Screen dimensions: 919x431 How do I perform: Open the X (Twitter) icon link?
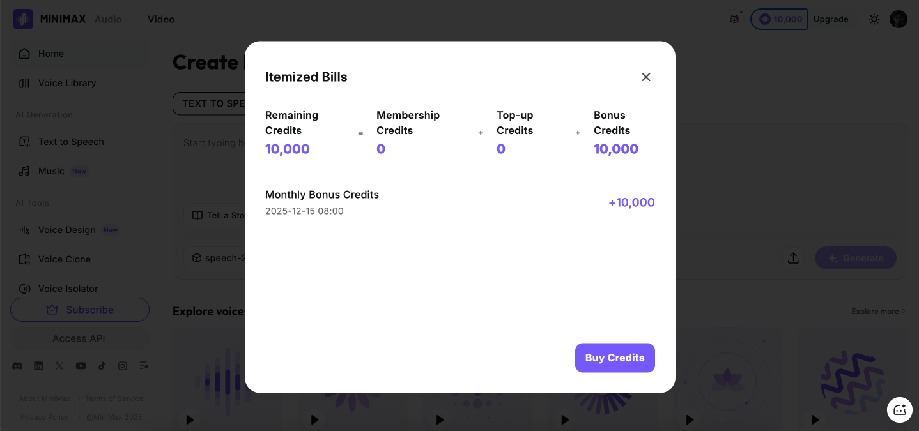pos(59,366)
